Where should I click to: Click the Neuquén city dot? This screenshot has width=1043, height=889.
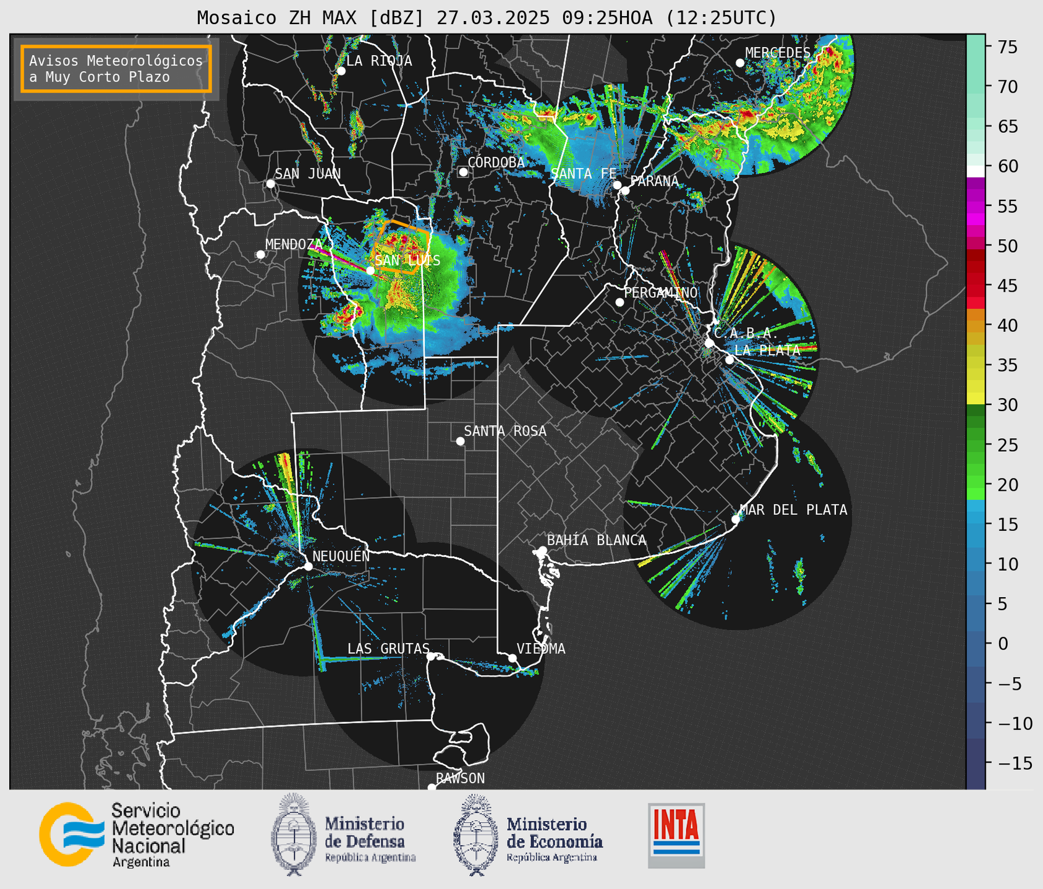(309, 566)
